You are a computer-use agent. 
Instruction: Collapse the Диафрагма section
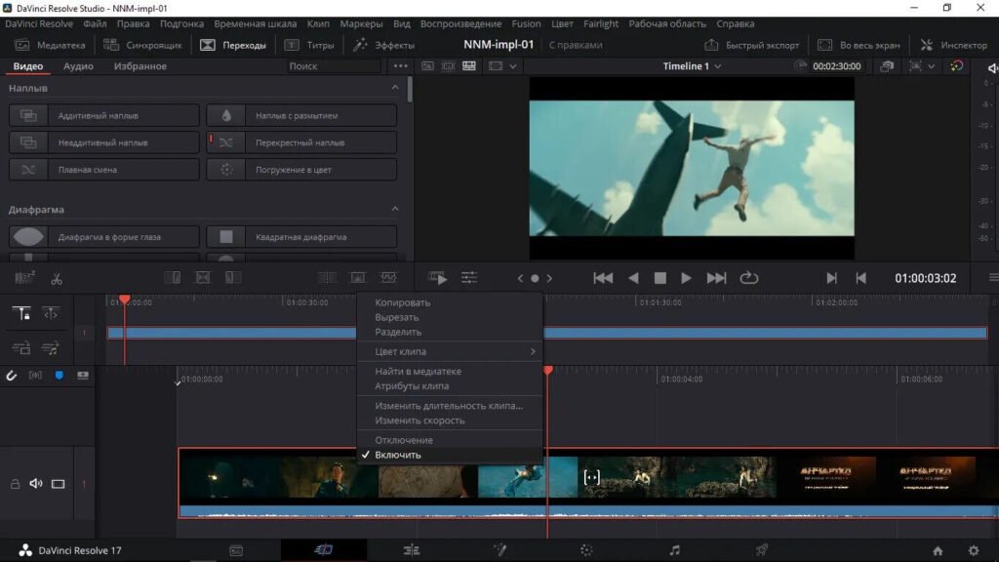click(x=395, y=209)
